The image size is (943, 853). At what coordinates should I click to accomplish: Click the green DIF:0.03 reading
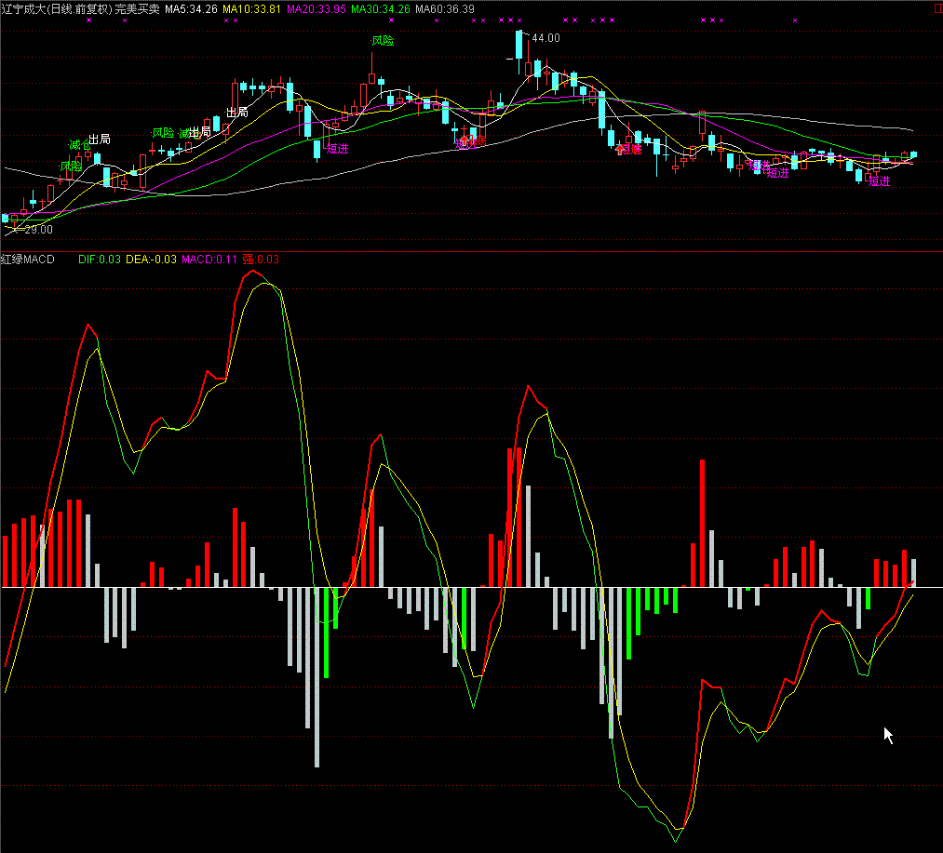[100, 260]
